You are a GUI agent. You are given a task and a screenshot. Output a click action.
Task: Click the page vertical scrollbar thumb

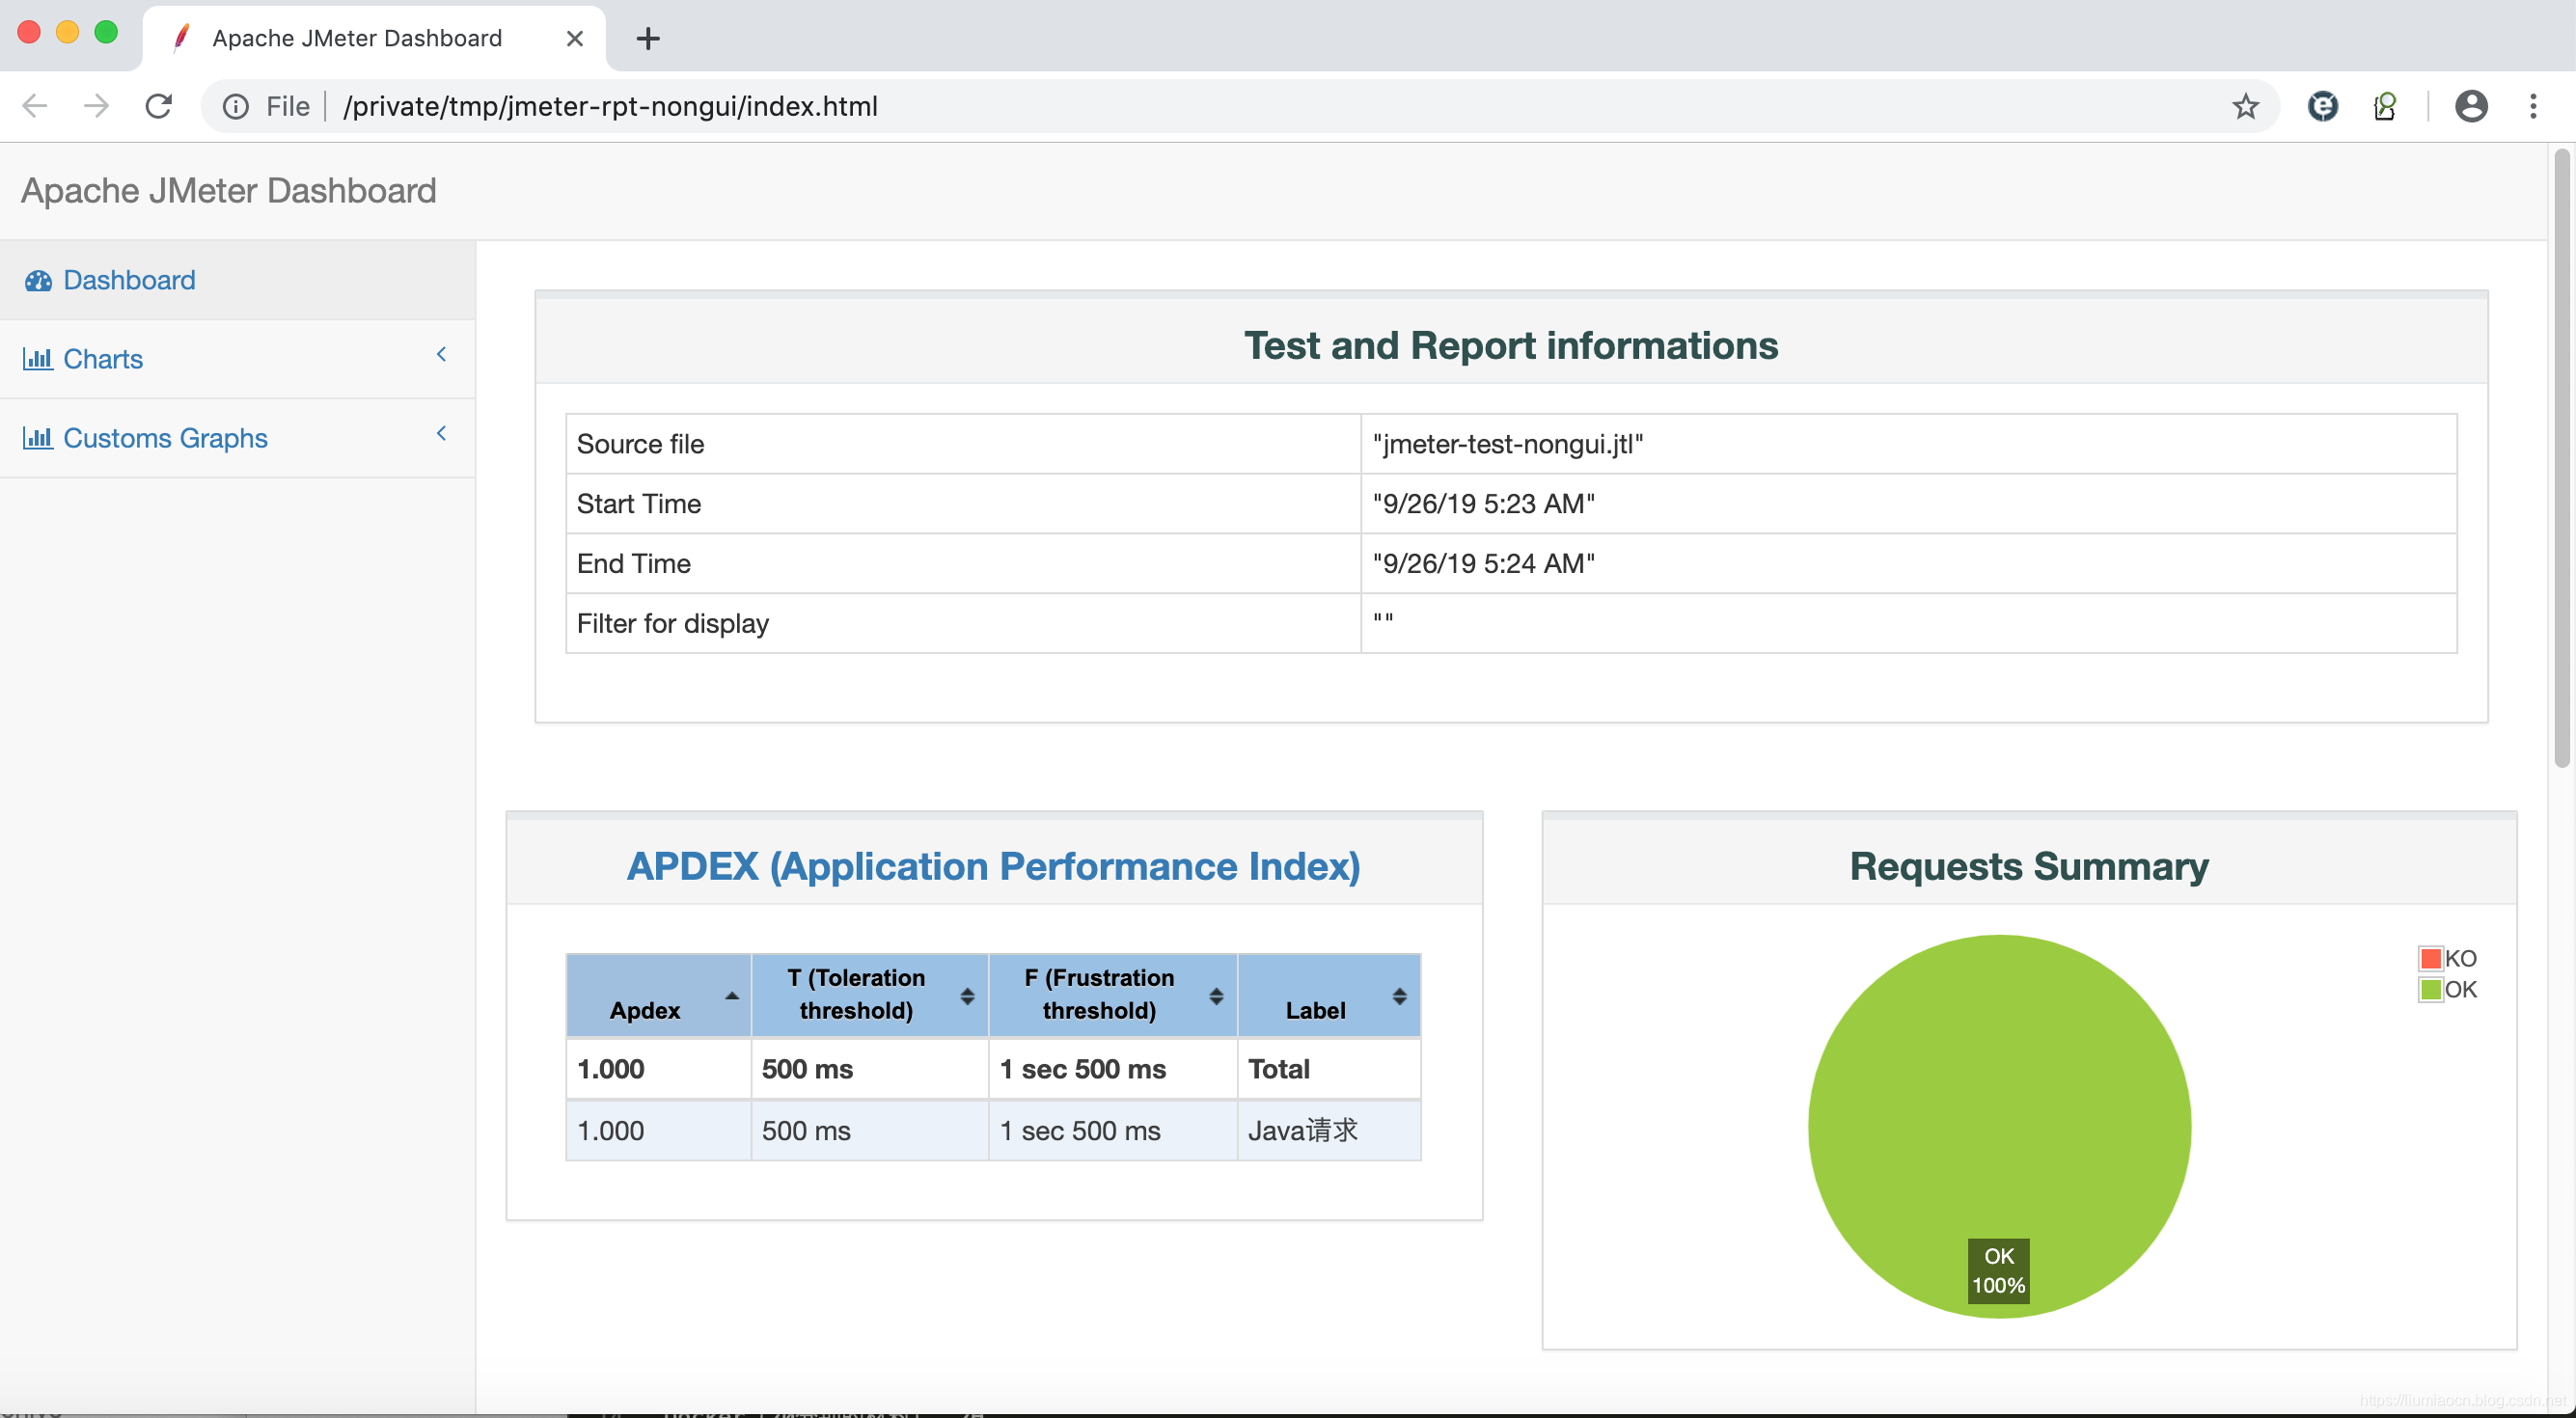point(2562,458)
